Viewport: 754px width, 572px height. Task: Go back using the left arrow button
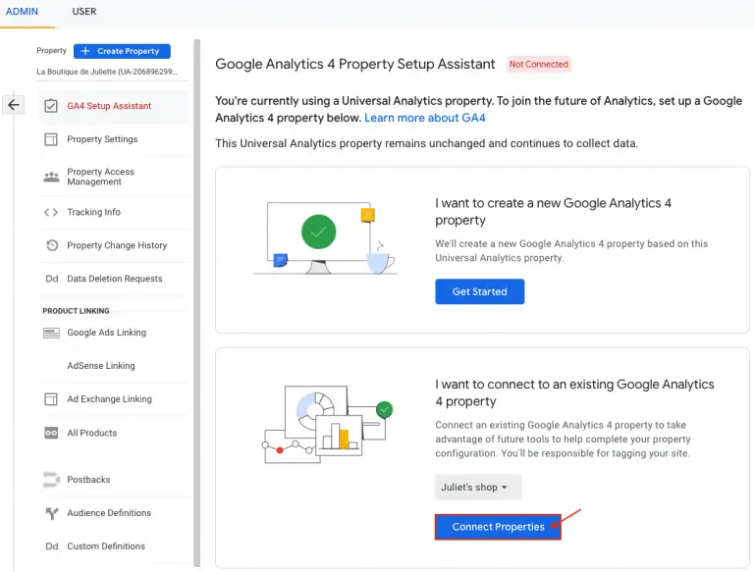14,105
